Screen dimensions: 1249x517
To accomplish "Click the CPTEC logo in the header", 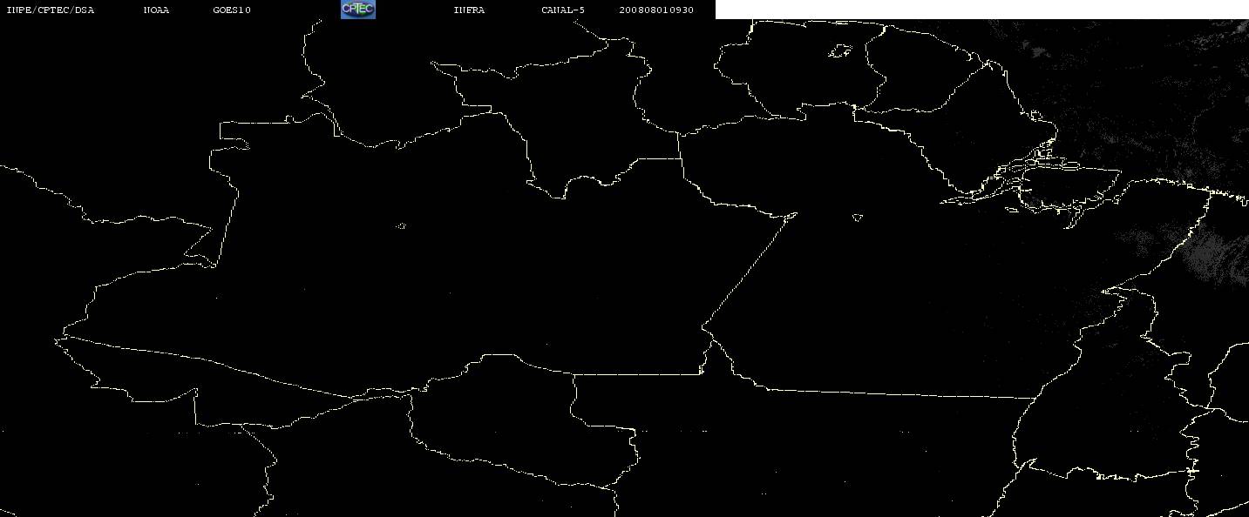I will (357, 10).
